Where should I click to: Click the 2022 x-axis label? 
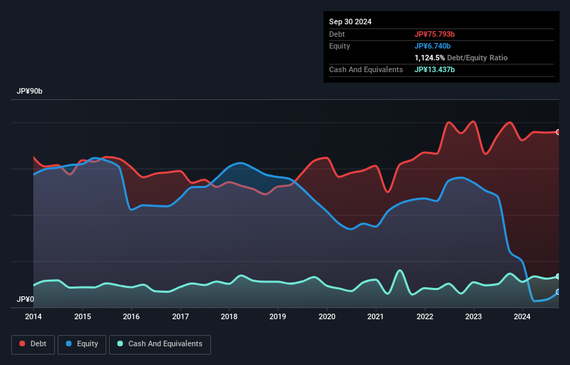pos(425,316)
